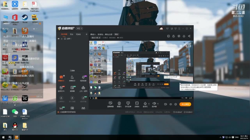Viewport: 250px width, 140px height.
Task: Click the orange app icon in the taskbar
Action: (x=16, y=137)
